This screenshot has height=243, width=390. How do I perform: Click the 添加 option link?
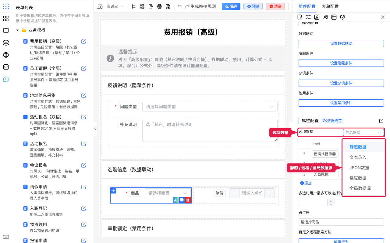click(306, 183)
